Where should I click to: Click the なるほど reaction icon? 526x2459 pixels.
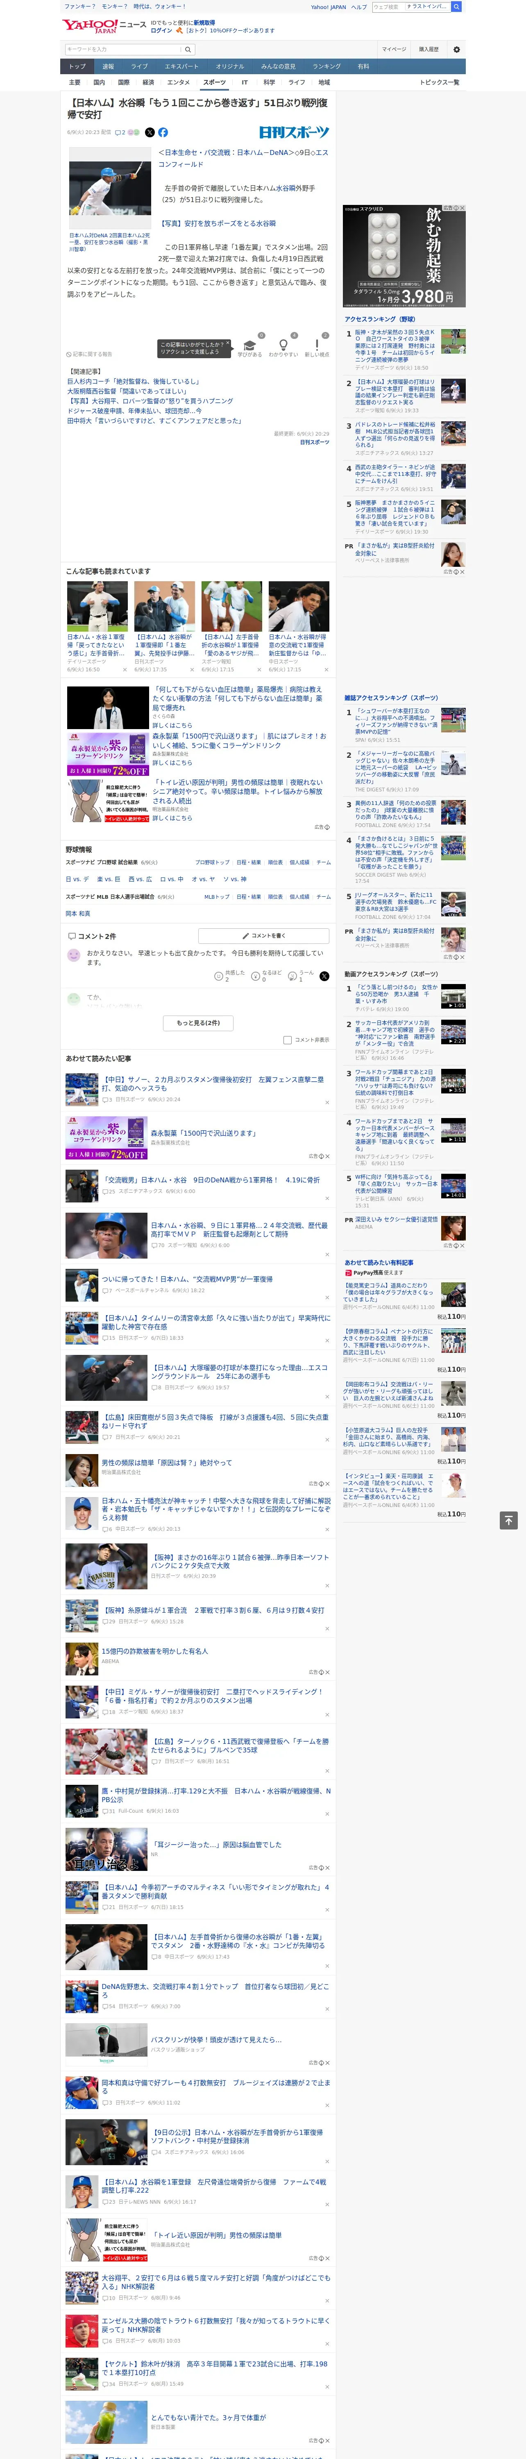click(x=256, y=977)
